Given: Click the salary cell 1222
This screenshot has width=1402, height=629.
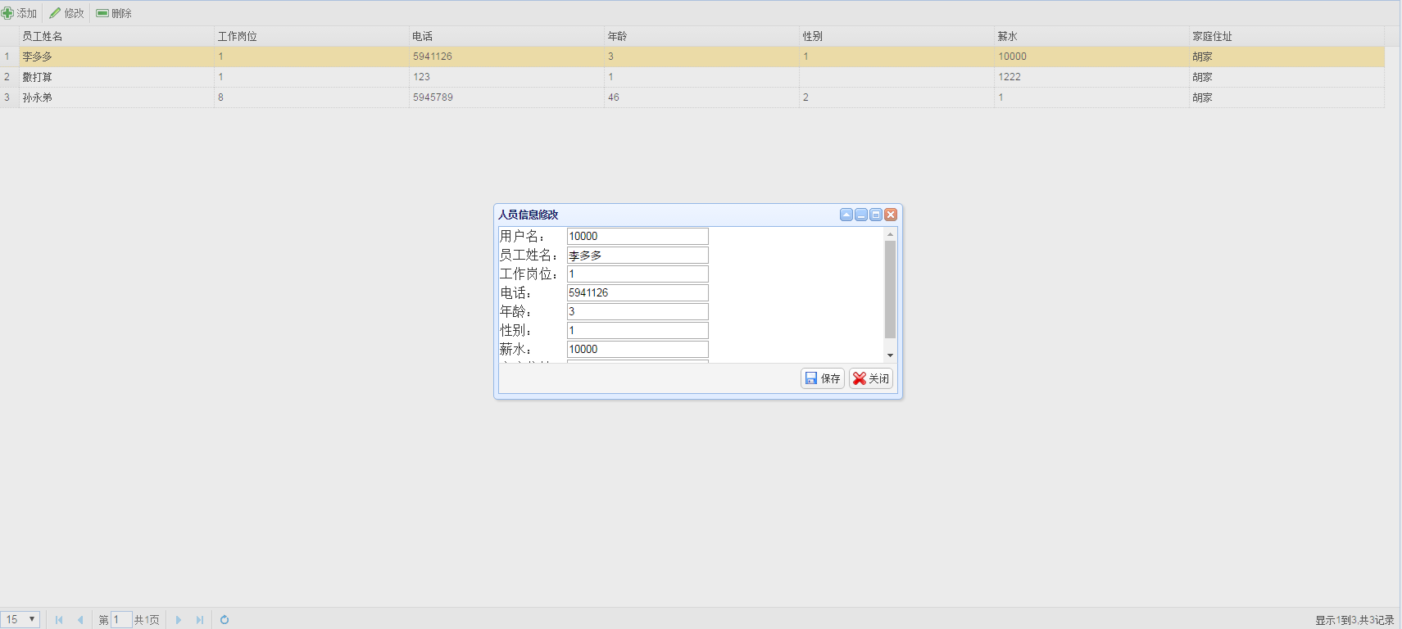Looking at the screenshot, I should tap(1091, 77).
